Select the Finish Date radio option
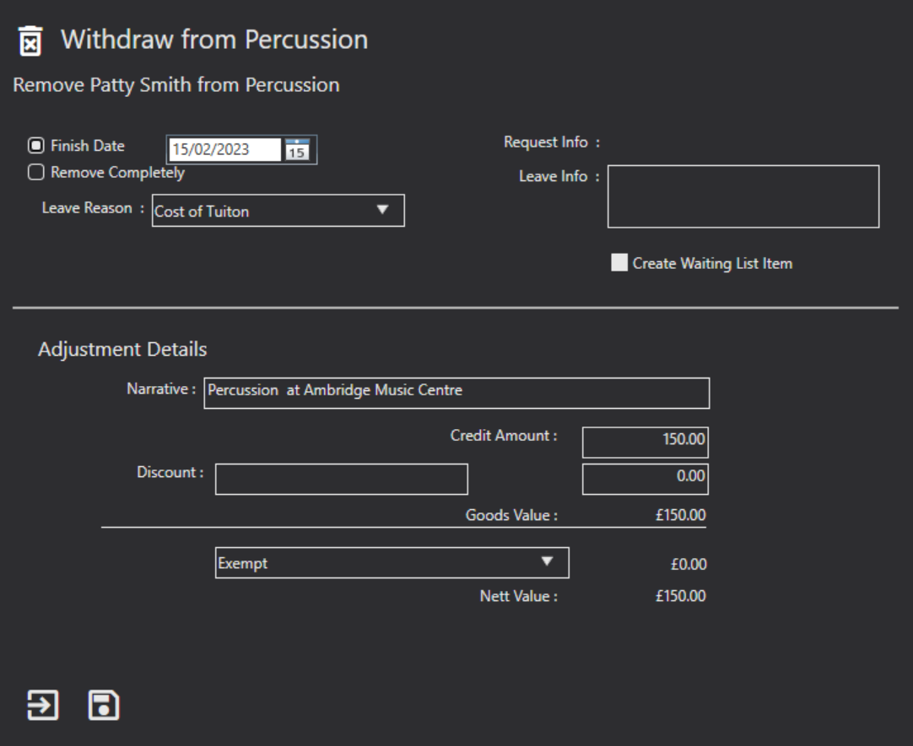913x746 pixels. point(36,145)
